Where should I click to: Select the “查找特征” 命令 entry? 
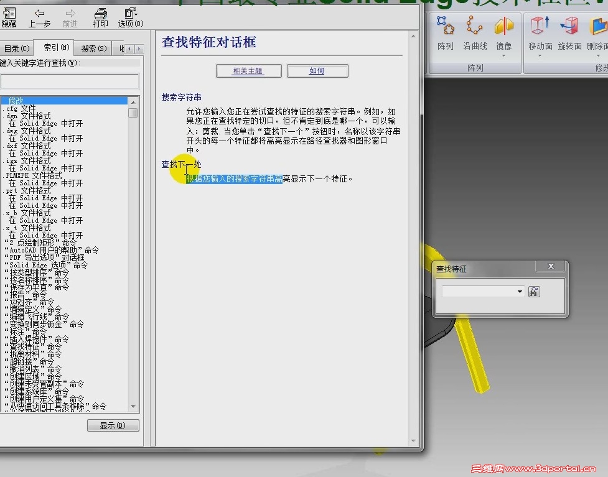33,347
